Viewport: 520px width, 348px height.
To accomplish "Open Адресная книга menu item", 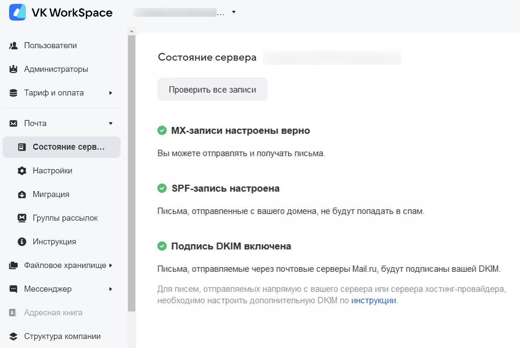I will coord(61,313).
